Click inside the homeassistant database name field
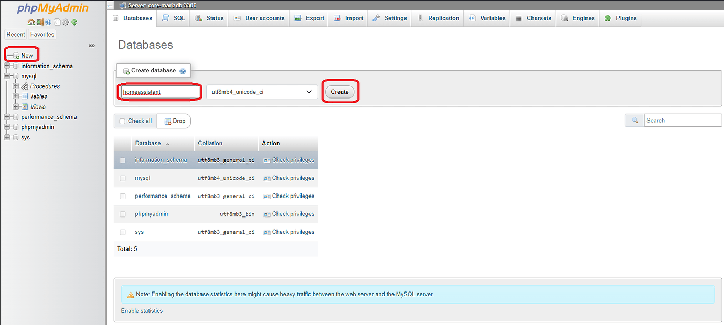Viewport: 724px width, 325px height. [x=159, y=91]
